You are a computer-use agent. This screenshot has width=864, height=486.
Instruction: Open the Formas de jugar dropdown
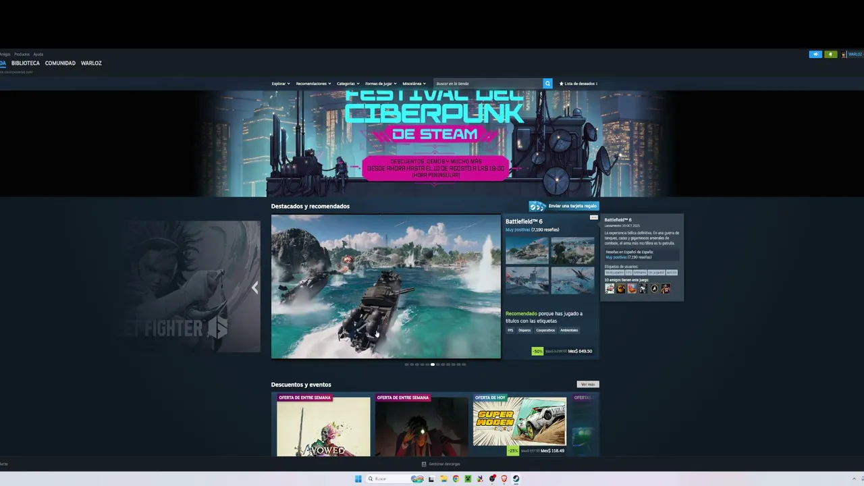(x=381, y=84)
